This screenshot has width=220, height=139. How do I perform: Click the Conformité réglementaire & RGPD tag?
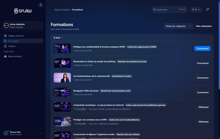coord(142,47)
